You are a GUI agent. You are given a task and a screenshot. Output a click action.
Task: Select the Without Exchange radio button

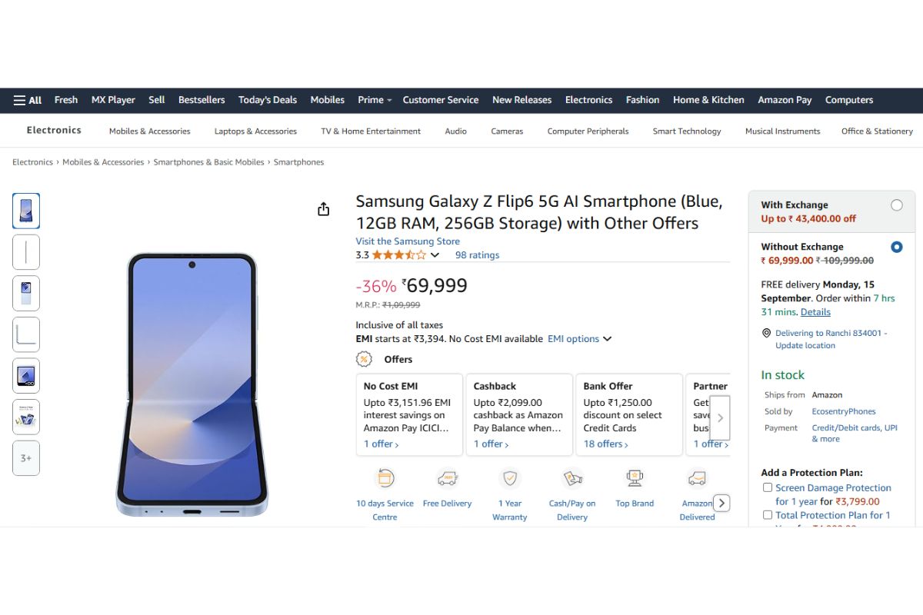[896, 247]
